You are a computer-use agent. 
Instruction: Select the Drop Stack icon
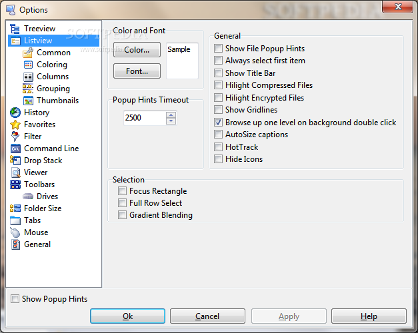tap(15, 161)
